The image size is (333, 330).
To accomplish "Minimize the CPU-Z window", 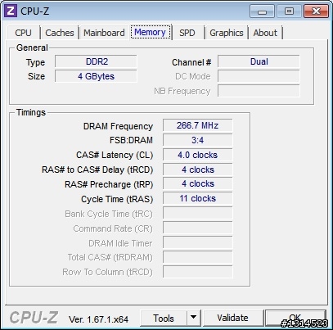I will pyautogui.click(x=262, y=11).
